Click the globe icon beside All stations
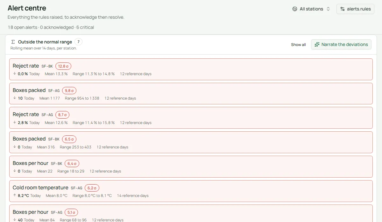Screen dimensions: 382x222 click(295, 9)
